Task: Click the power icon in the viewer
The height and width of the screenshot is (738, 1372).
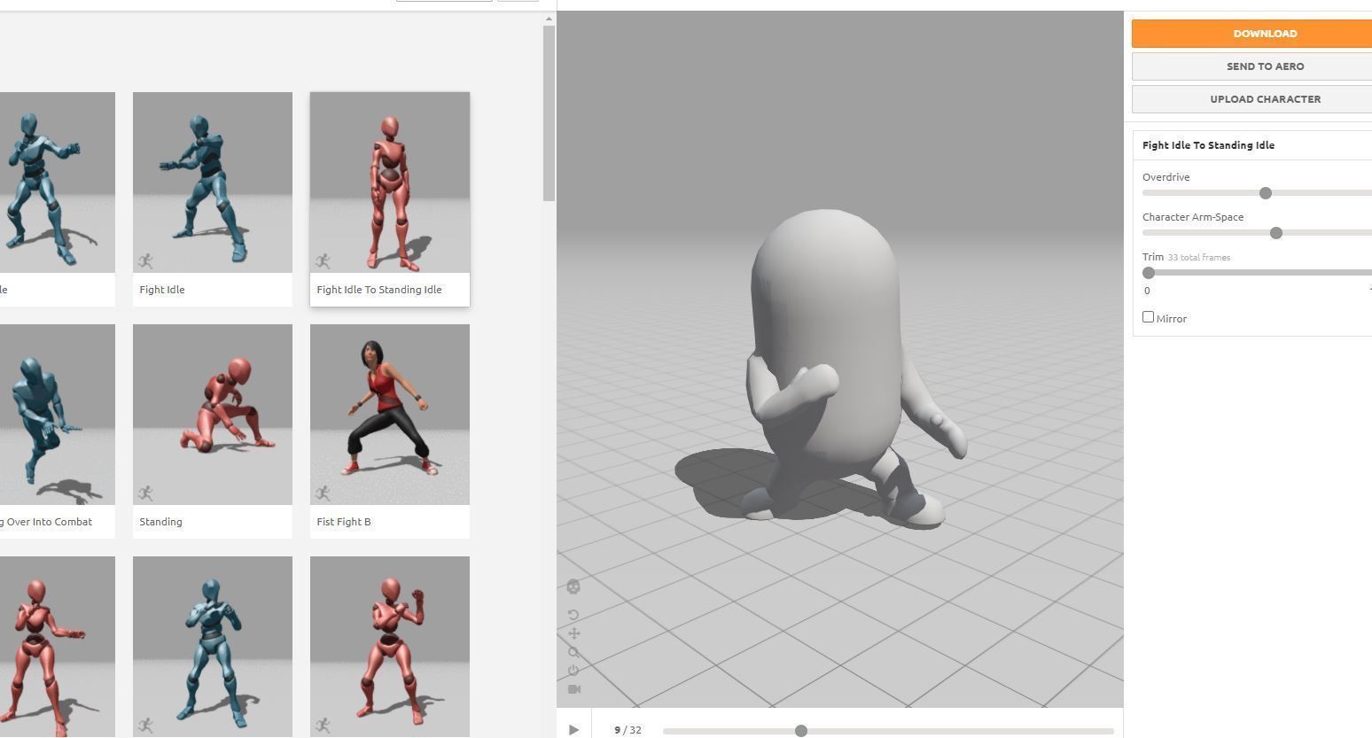Action: [573, 671]
